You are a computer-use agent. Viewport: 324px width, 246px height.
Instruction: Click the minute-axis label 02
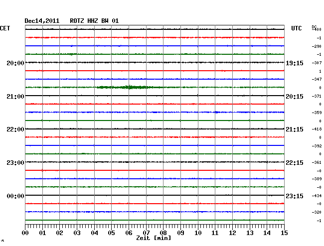click(59, 233)
